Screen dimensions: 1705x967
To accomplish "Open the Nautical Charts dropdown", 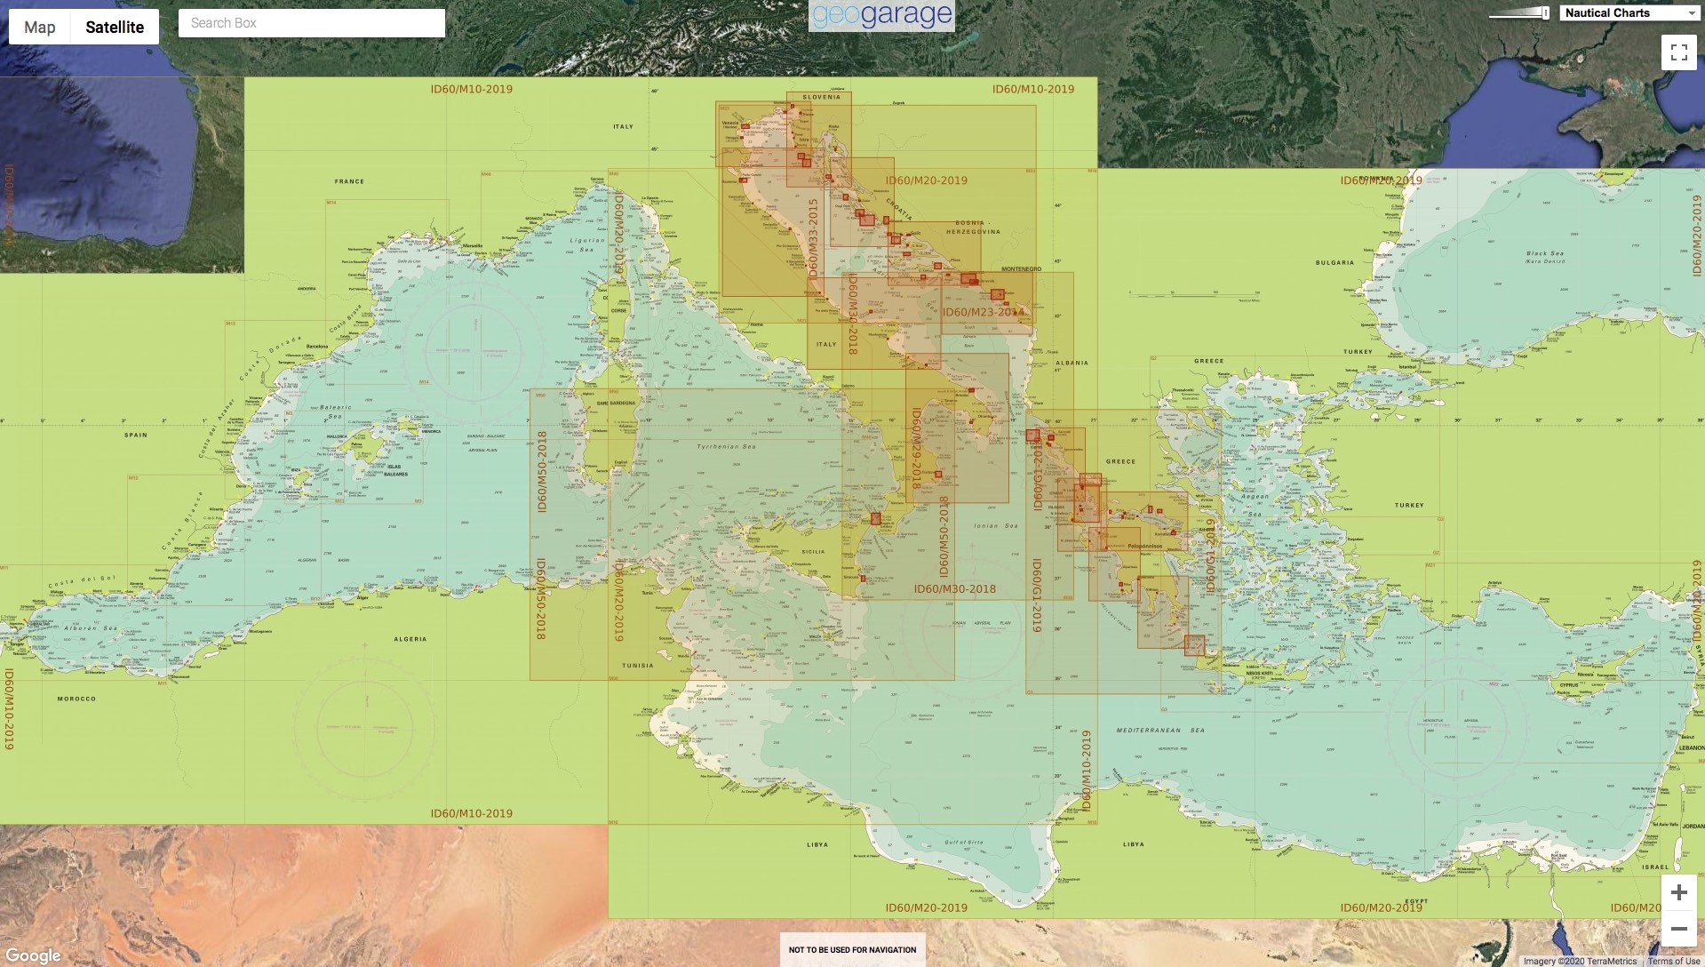I will click(1628, 13).
